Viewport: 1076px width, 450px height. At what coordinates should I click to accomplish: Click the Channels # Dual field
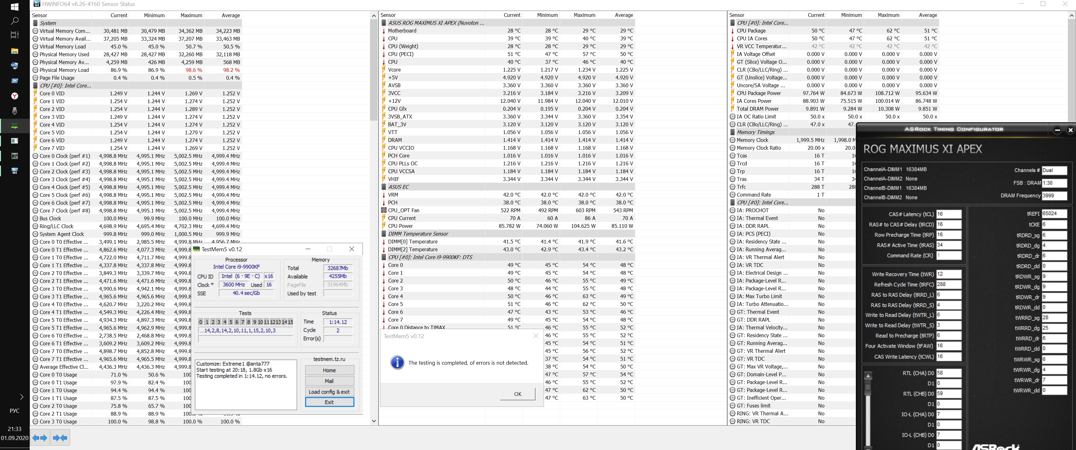pyautogui.click(x=1054, y=170)
